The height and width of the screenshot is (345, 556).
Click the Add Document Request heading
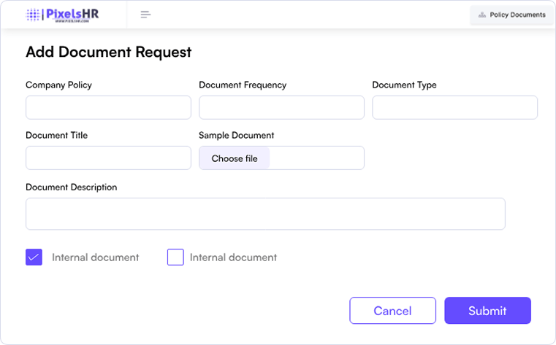point(108,53)
